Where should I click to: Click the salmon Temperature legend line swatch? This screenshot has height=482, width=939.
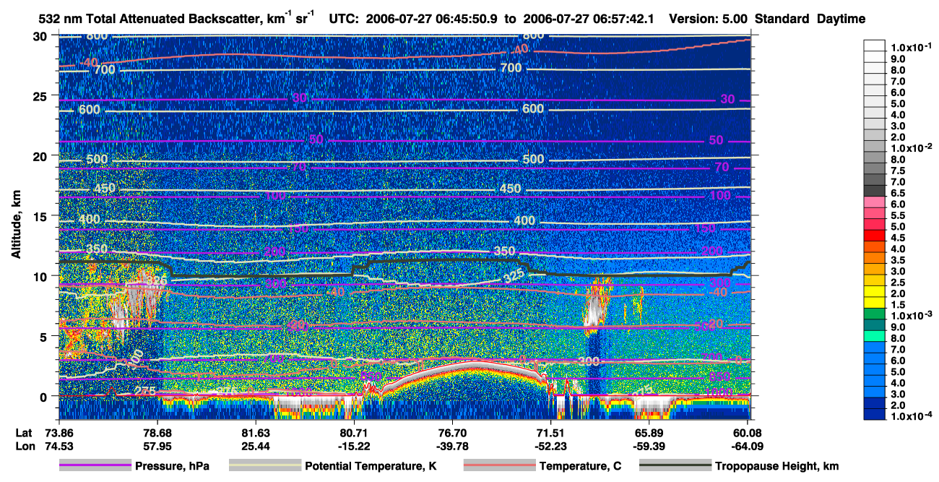[x=499, y=466]
